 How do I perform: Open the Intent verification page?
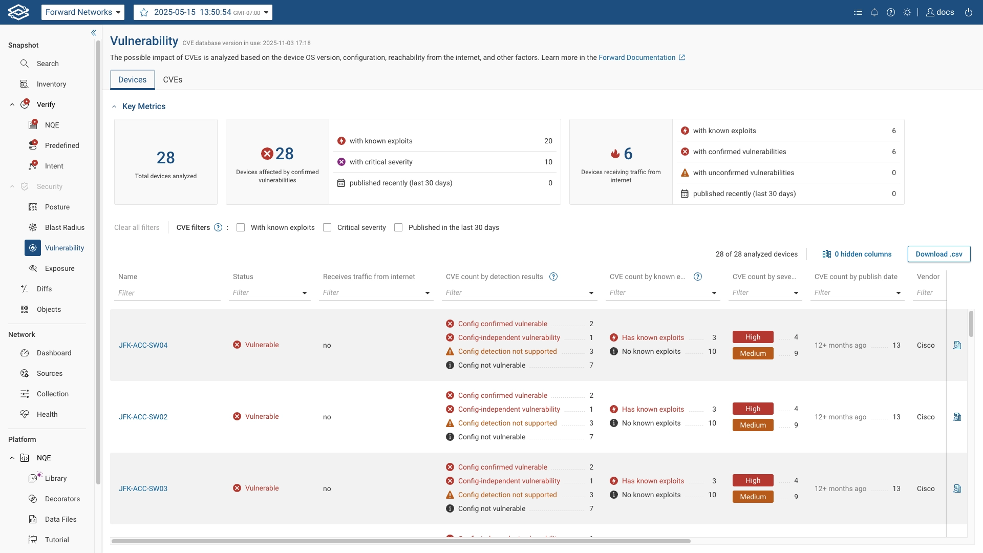pyautogui.click(x=53, y=166)
